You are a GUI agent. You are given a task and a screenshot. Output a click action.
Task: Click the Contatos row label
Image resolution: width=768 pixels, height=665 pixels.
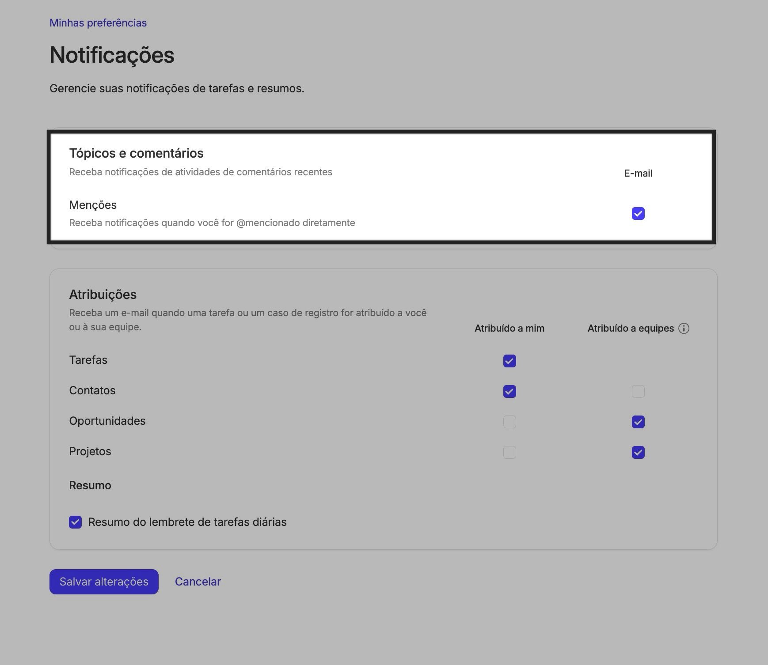[92, 390]
